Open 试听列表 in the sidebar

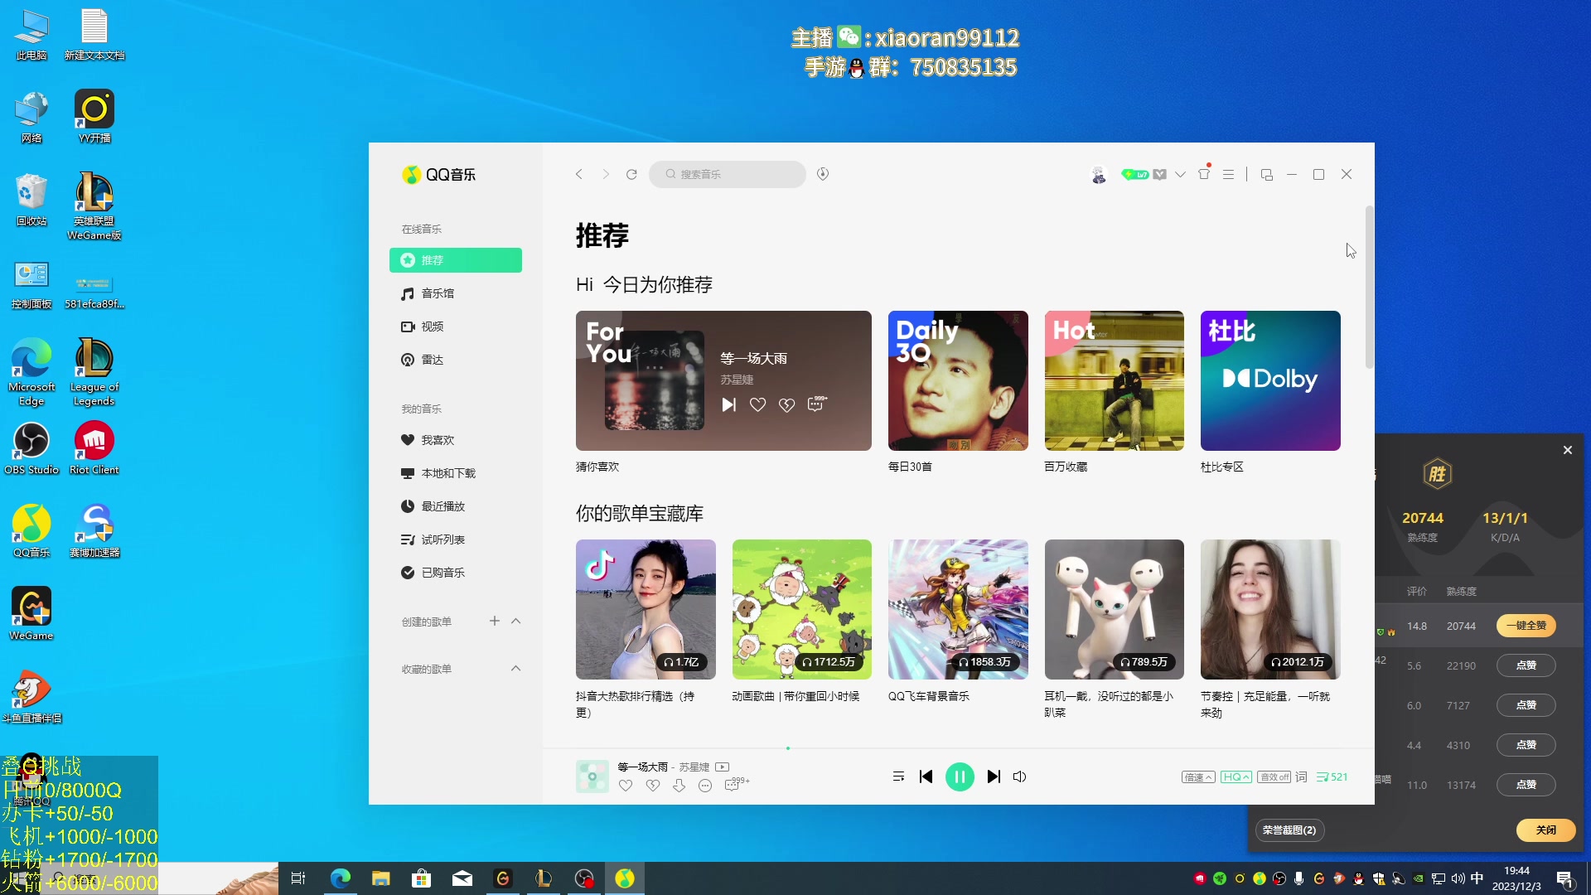click(x=456, y=539)
